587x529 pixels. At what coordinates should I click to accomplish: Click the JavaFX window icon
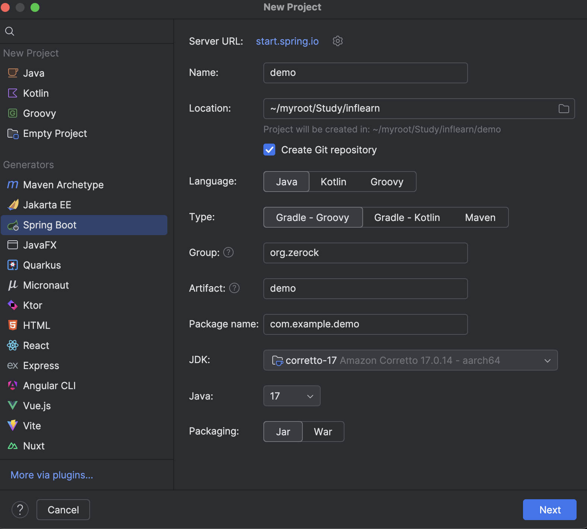pos(13,245)
